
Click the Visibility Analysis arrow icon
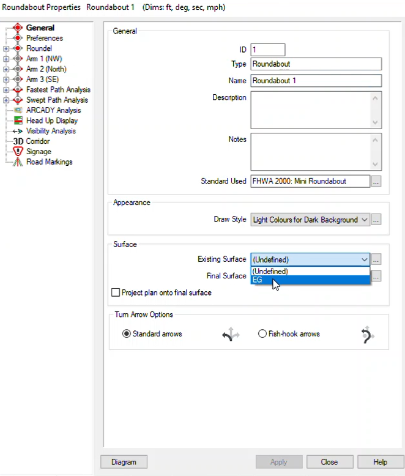click(x=18, y=131)
